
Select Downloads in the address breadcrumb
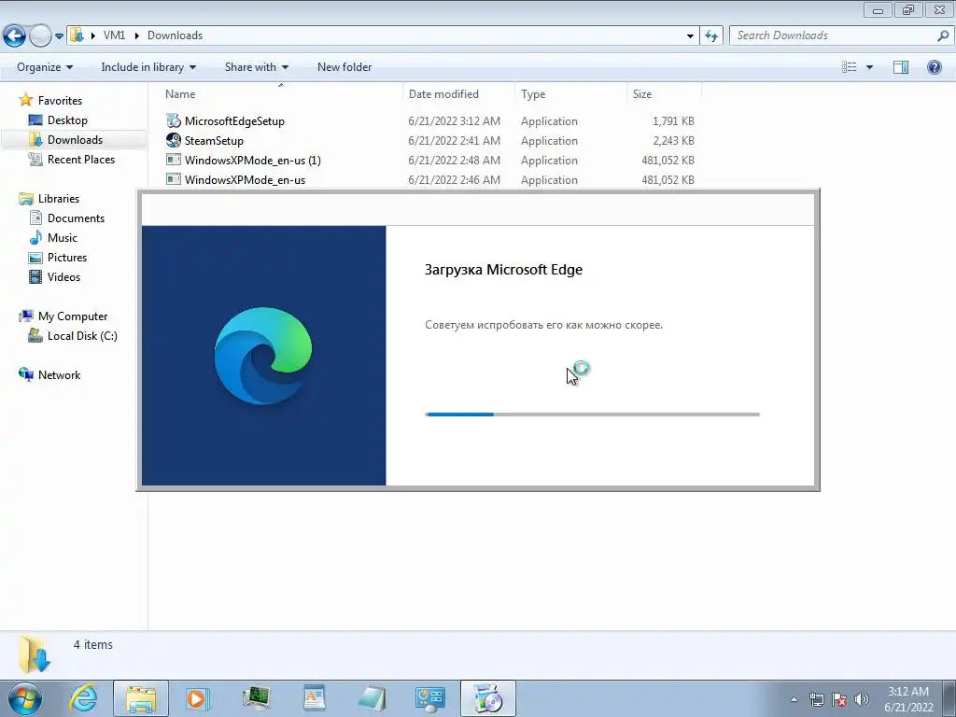(175, 35)
